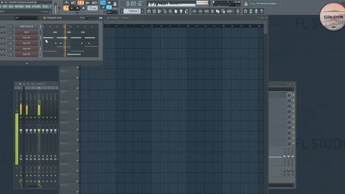The height and width of the screenshot is (194, 345).
Task: Open the TOOLS menu
Action: [x=45, y=6]
